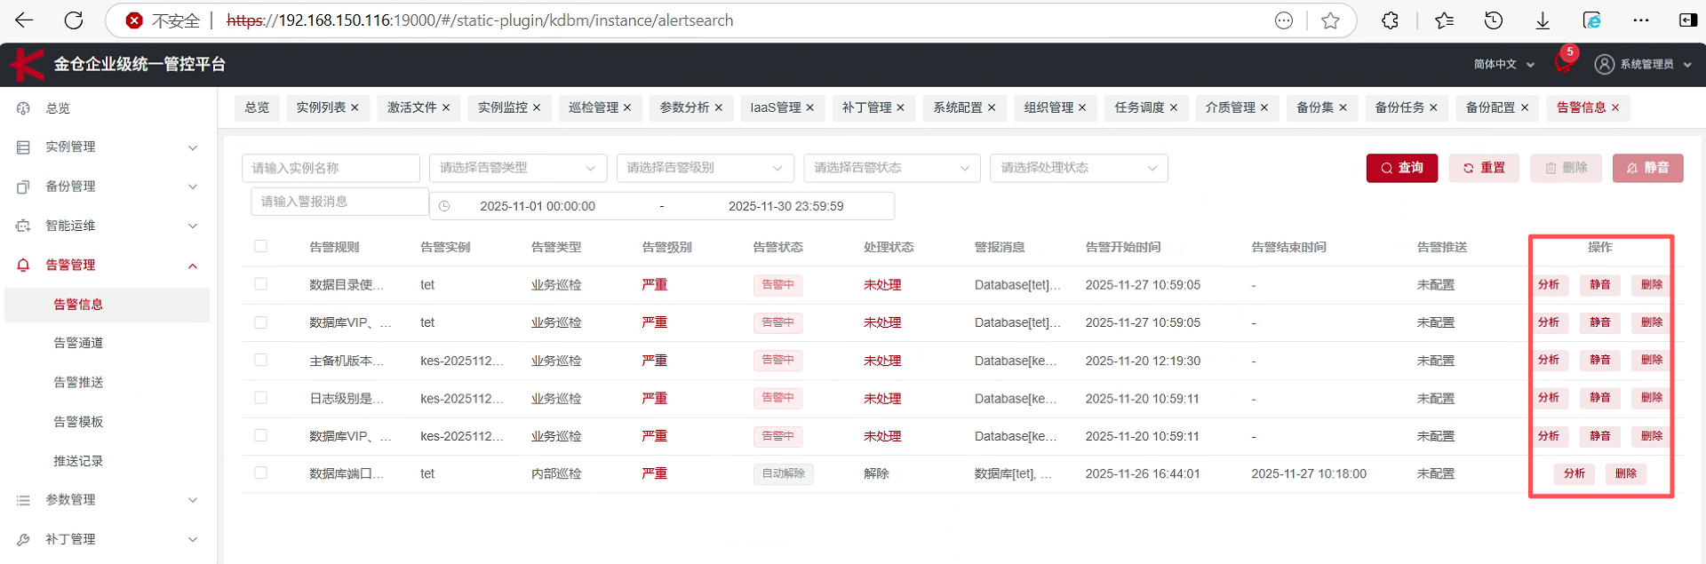Click the 重置 reset button

[1483, 168]
